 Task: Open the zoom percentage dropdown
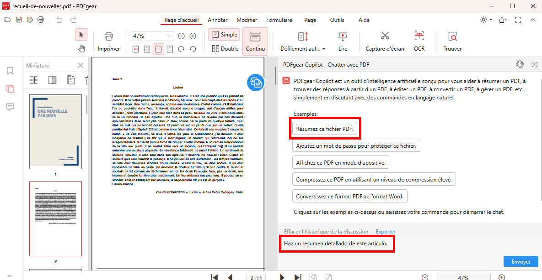169,35
